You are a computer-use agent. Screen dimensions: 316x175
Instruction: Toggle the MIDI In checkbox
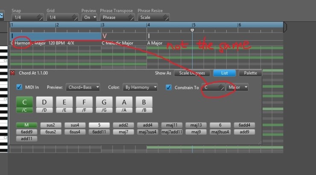coord(19,87)
